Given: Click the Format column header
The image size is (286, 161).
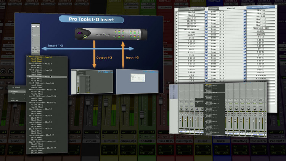Looking at the screenshot, I should (214, 8).
